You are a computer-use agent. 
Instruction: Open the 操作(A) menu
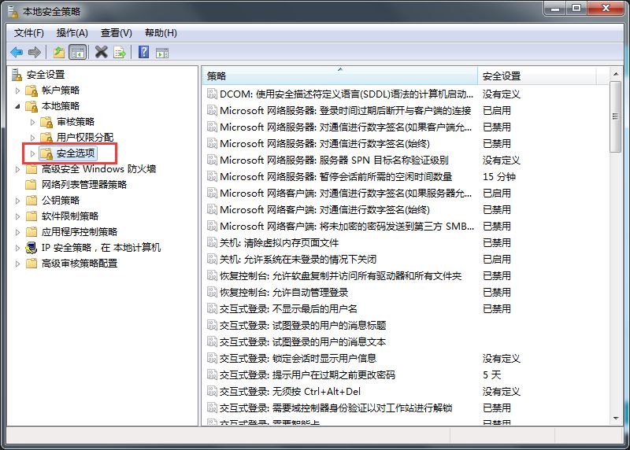click(x=72, y=33)
